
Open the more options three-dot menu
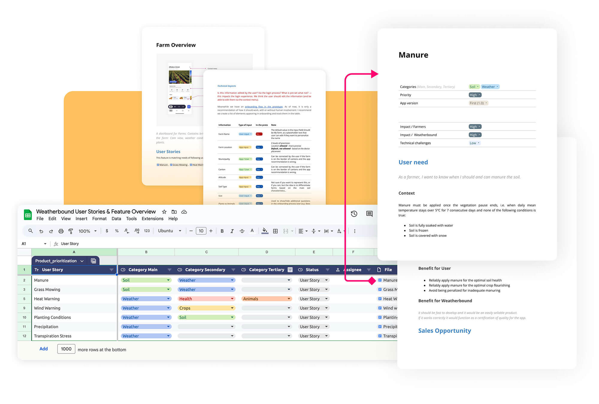point(355,231)
